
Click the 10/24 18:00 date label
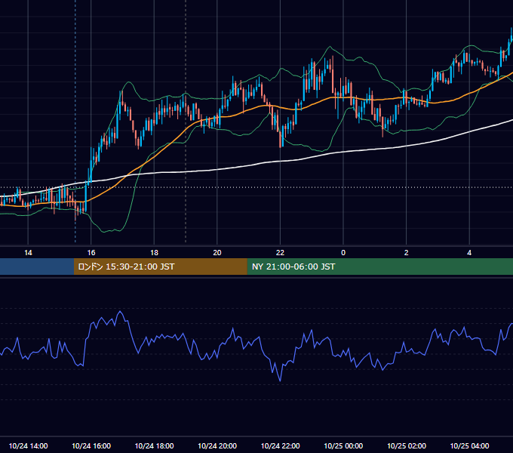tap(154, 445)
